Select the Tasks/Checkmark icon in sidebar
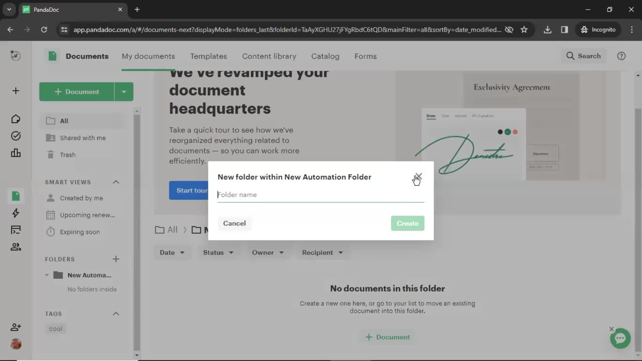This screenshot has width=642, height=361. pyautogui.click(x=15, y=136)
